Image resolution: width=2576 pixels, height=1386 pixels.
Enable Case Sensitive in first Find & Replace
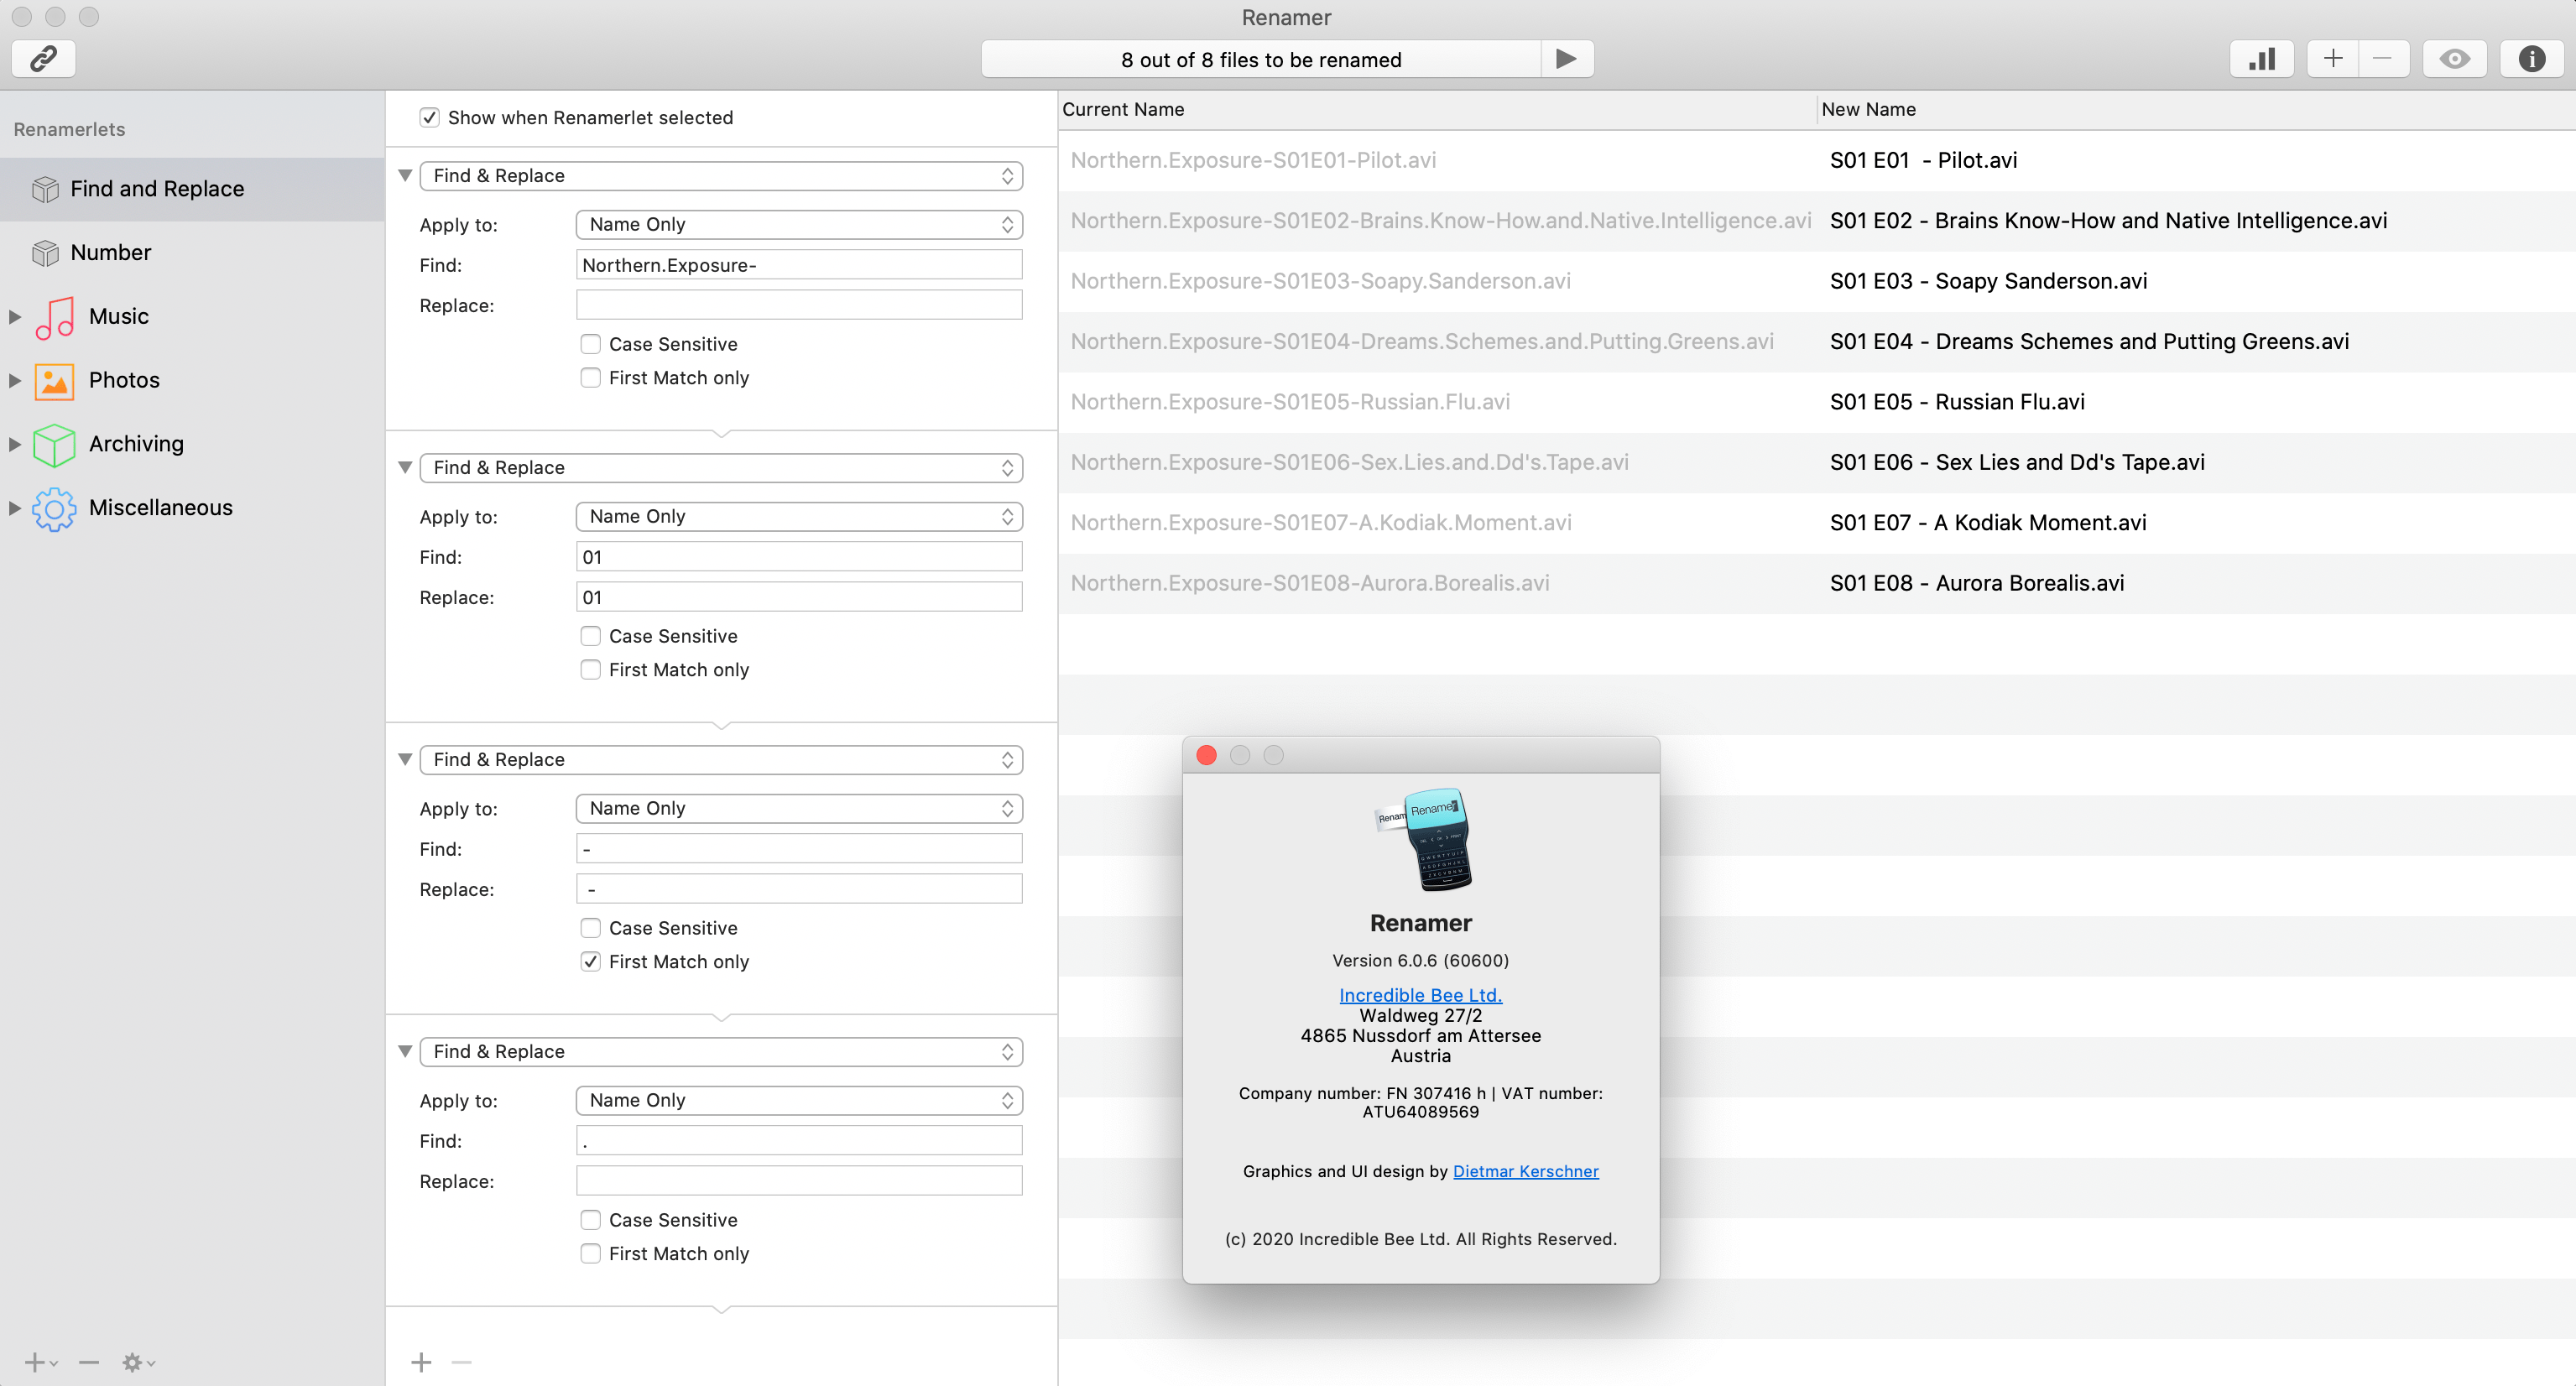click(591, 344)
